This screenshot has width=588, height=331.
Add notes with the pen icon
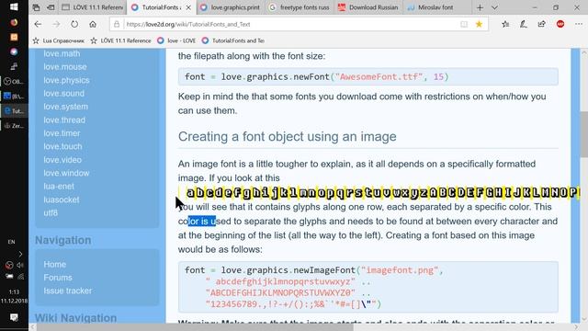524,24
